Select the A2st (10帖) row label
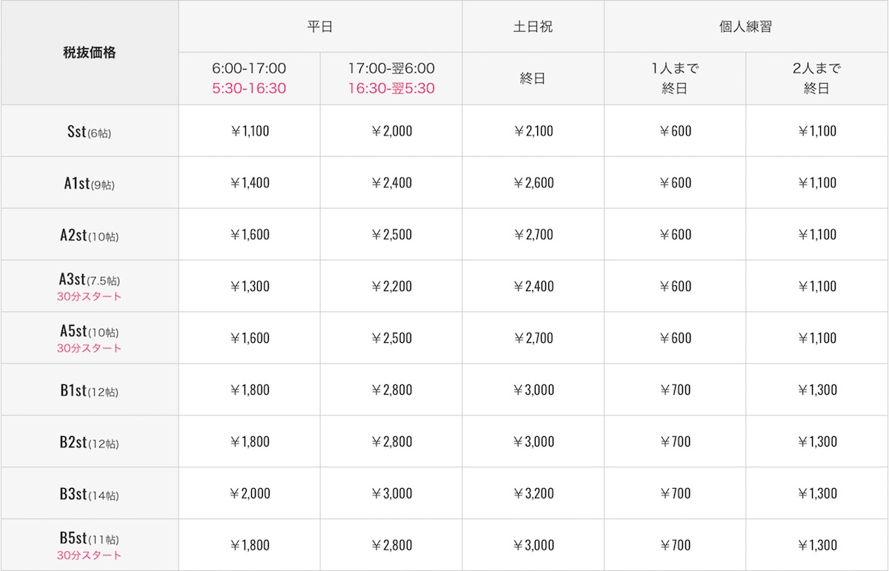The image size is (889, 571). 89,236
